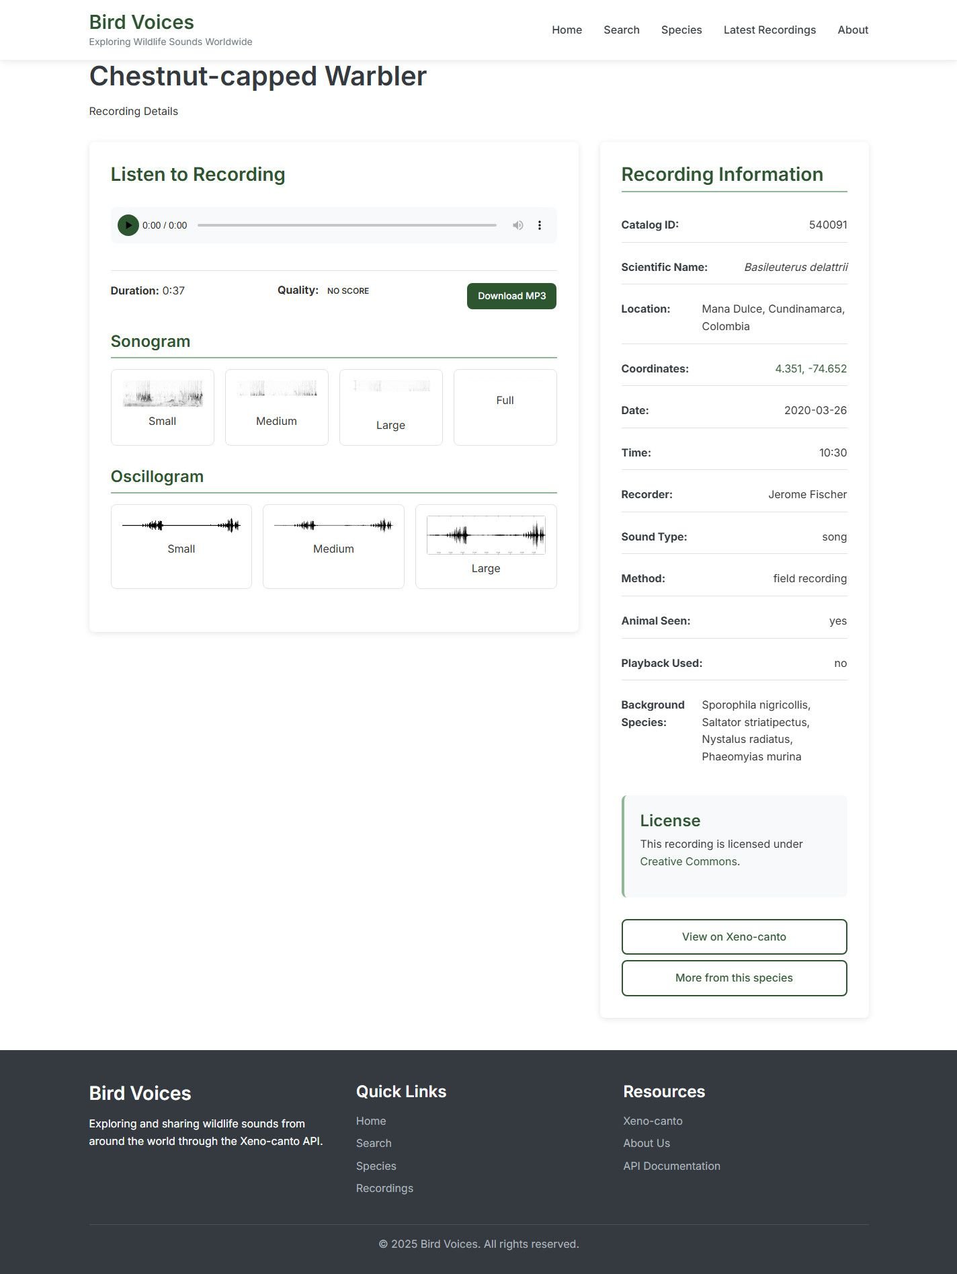Open the Medium oscillogram thumbnail
Image resolution: width=957 pixels, height=1274 pixels.
333,546
